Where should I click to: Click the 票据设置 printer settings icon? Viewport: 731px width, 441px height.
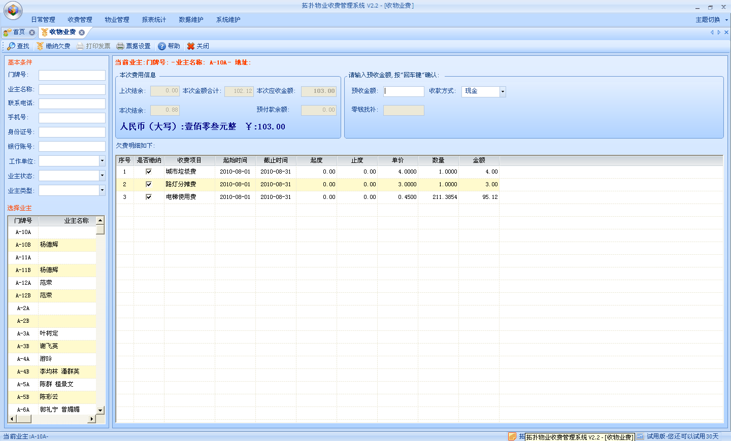click(120, 46)
